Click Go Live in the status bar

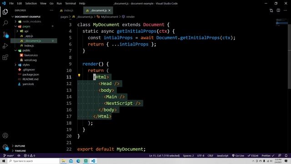[x=238, y=156]
